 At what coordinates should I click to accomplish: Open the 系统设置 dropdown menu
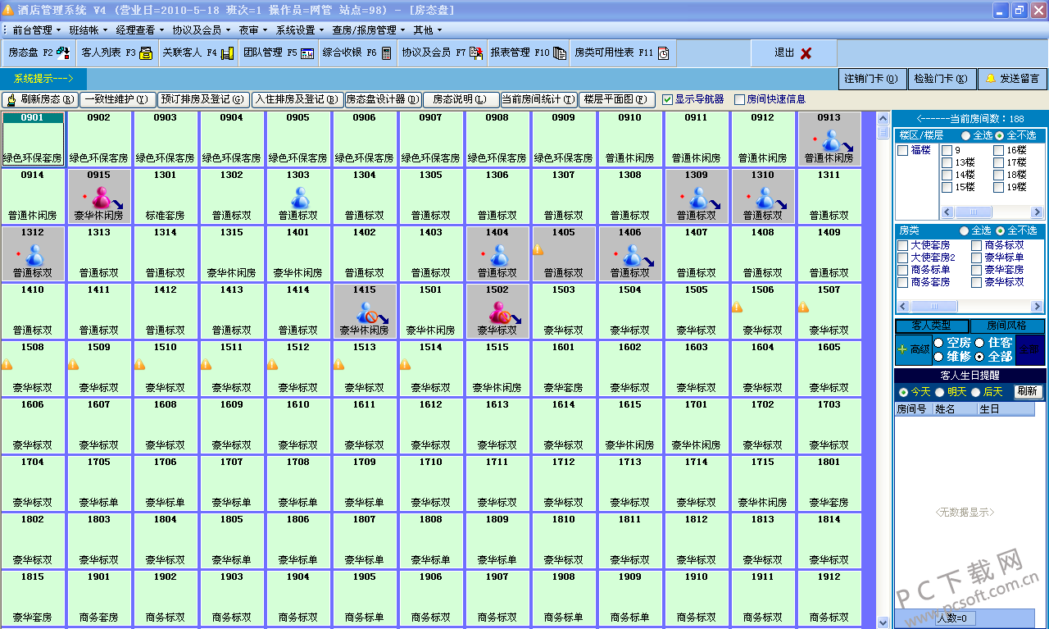(299, 30)
